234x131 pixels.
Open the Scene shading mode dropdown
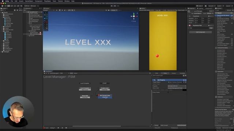click(49, 10)
